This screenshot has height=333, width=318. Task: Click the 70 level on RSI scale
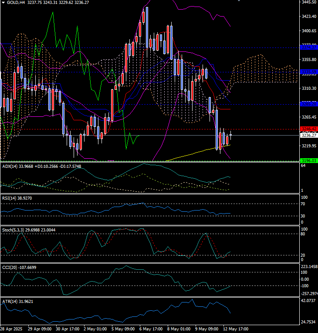coord(303,204)
